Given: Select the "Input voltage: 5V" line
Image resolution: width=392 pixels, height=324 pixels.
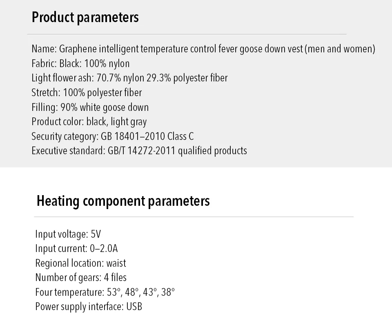Looking at the screenshot, I should click(68, 234).
